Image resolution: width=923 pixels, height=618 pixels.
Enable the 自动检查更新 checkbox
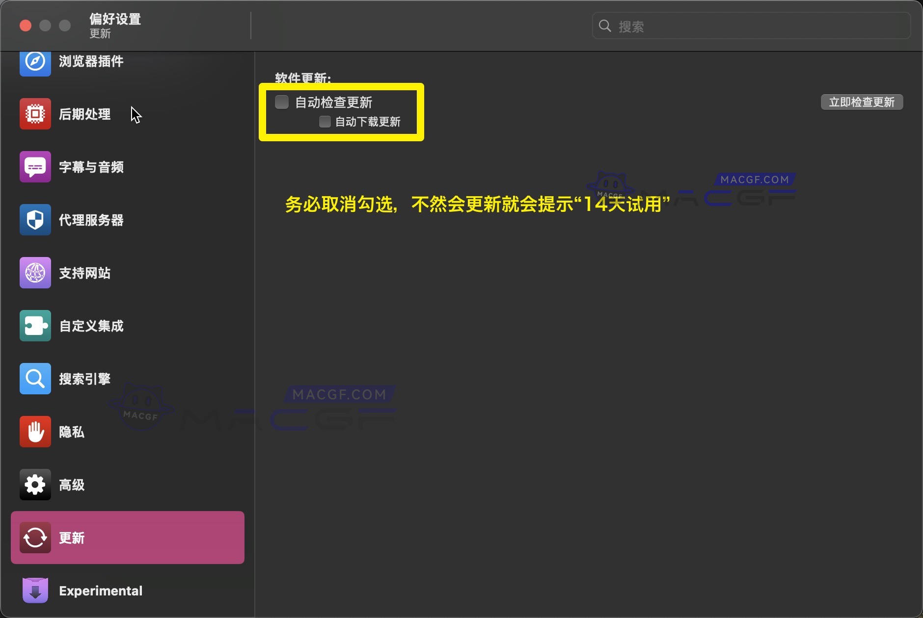(281, 102)
